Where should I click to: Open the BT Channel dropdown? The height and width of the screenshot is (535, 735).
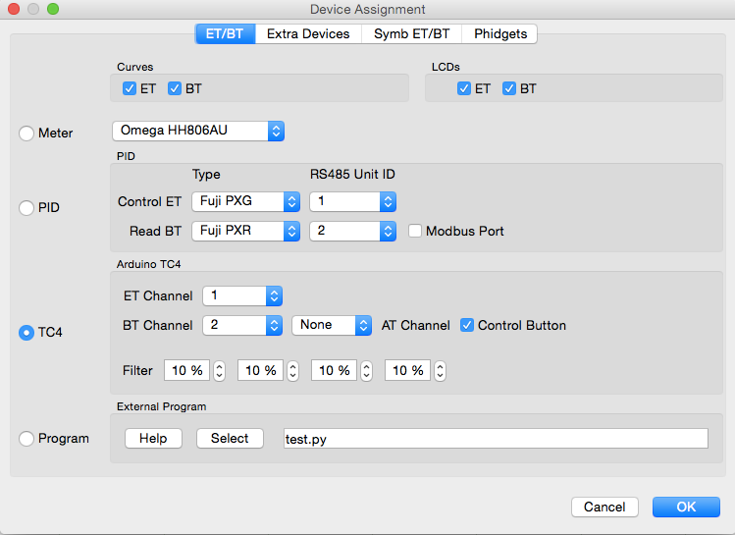242,325
